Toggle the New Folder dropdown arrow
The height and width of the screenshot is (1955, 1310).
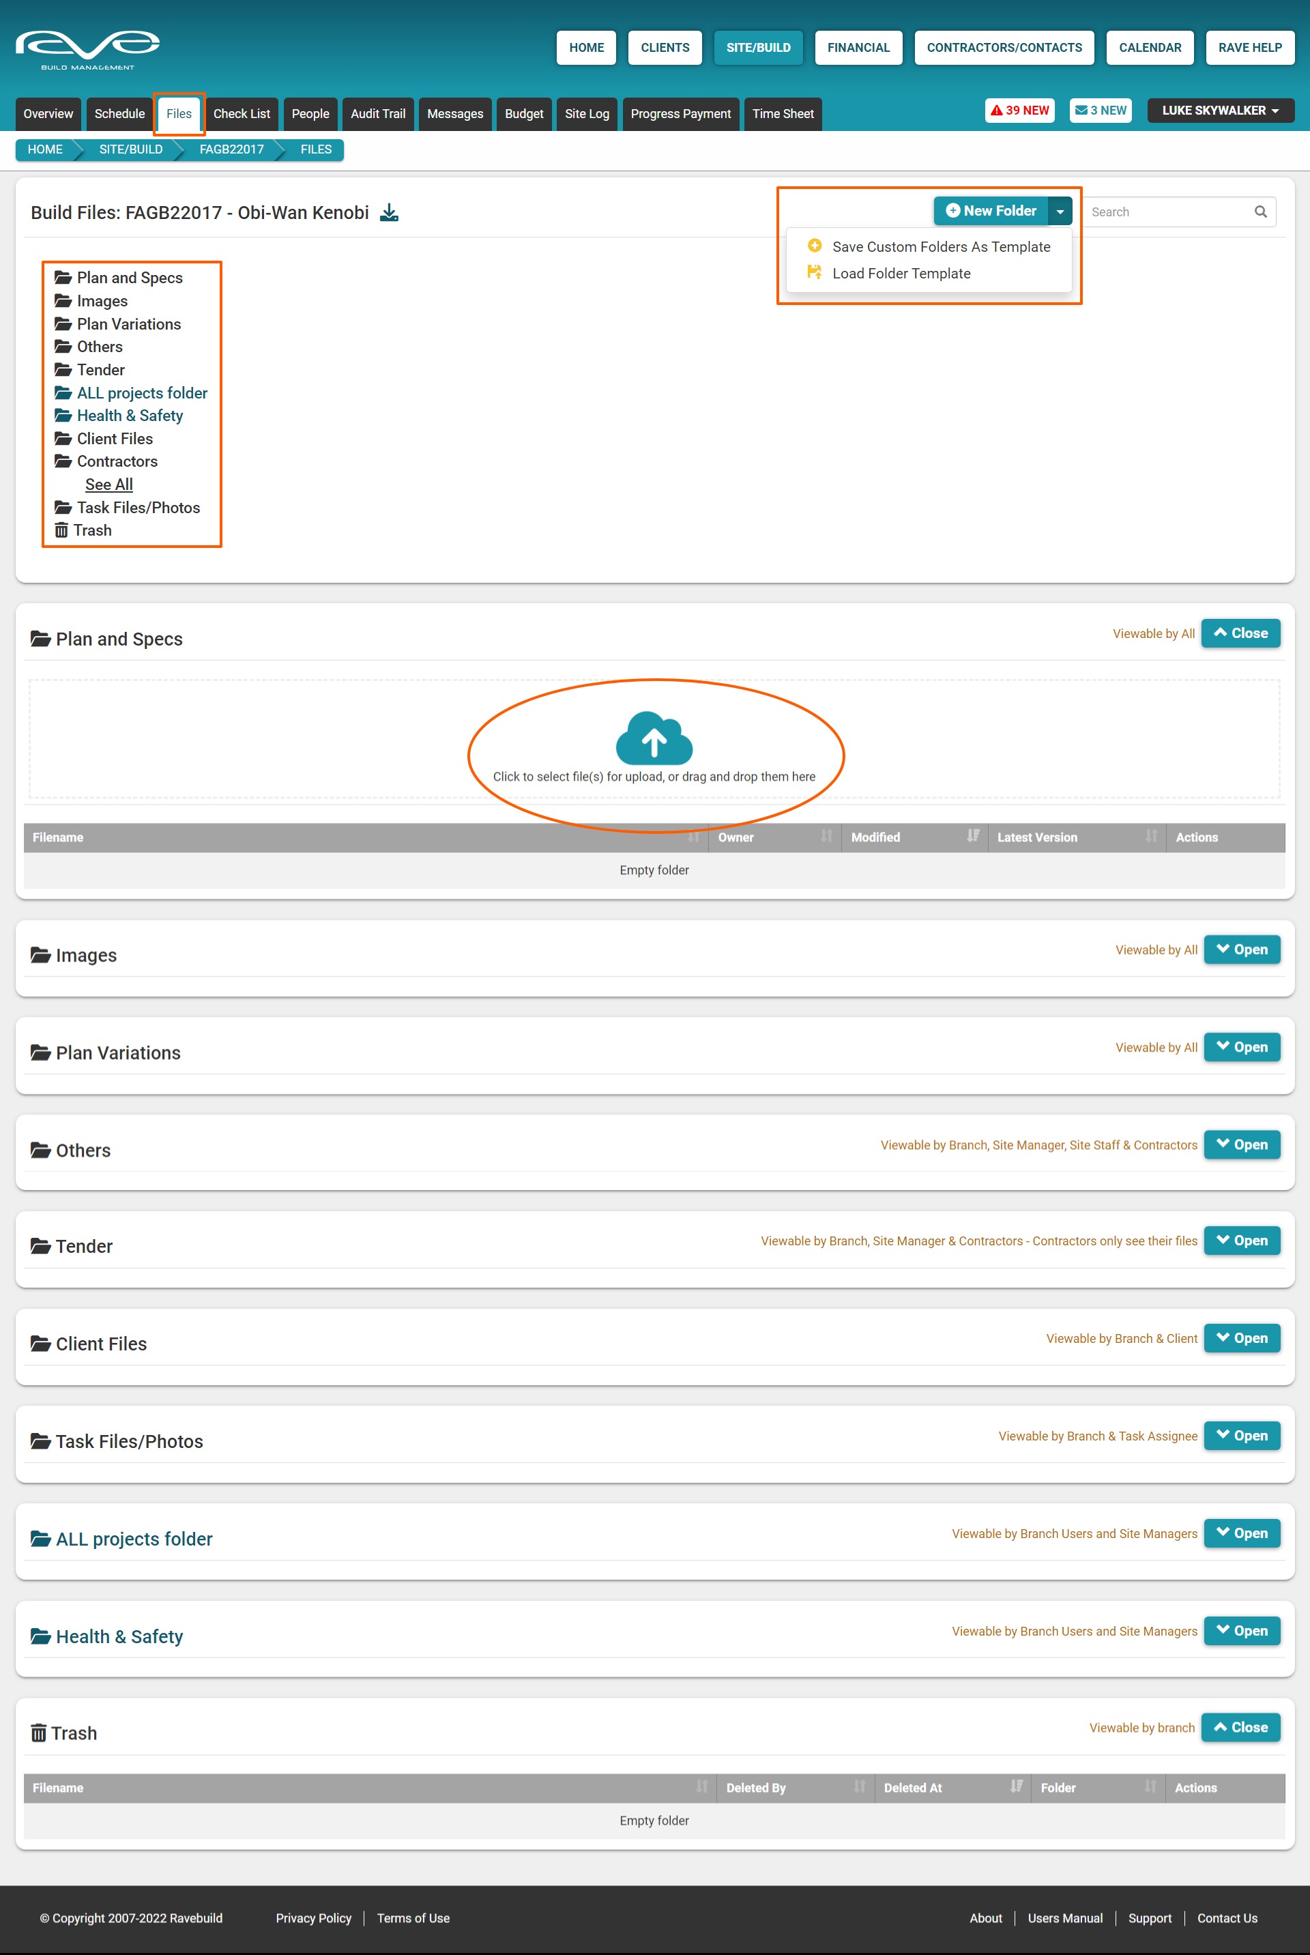pos(1060,212)
